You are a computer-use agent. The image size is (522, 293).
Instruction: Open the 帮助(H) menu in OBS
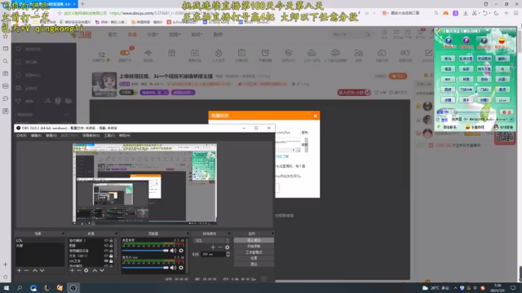125,136
